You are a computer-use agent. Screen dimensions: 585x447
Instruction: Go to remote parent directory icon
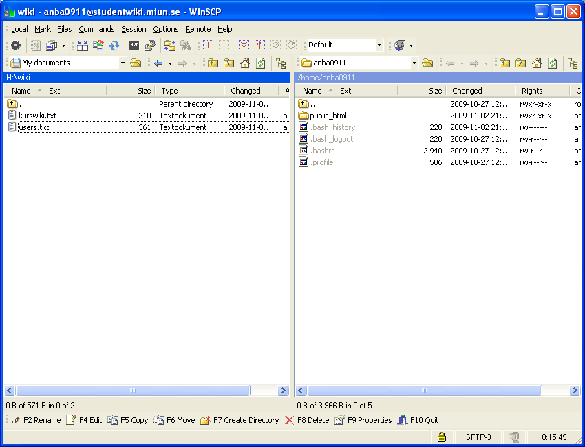(x=504, y=63)
